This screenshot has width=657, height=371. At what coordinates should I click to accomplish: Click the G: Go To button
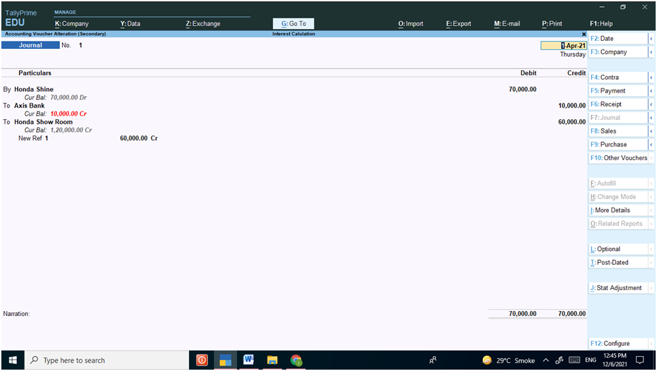tap(293, 24)
